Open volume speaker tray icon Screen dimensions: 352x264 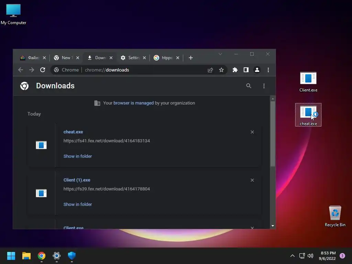[x=310, y=256]
